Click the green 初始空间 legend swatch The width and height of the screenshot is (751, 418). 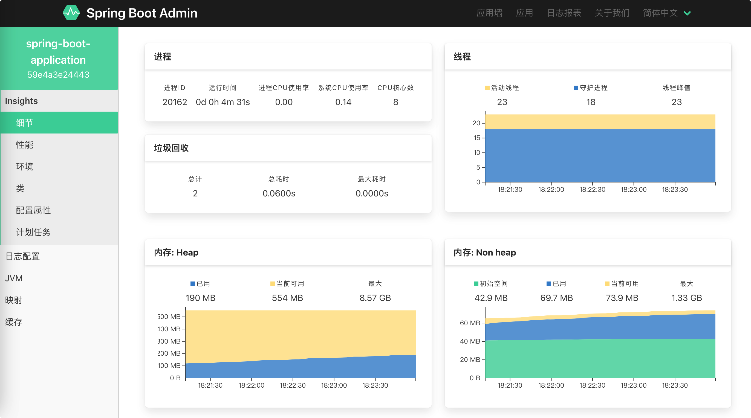point(476,284)
